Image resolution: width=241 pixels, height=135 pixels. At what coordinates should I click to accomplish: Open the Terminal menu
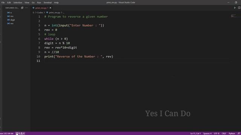[x=47, y=3]
